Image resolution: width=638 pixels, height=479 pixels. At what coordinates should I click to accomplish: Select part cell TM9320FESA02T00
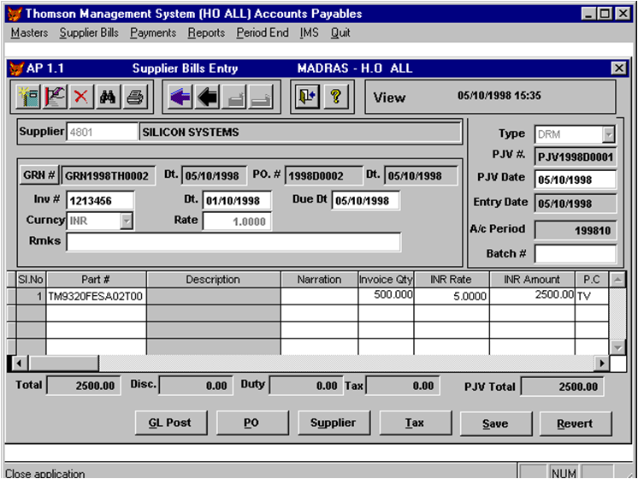[x=96, y=296]
